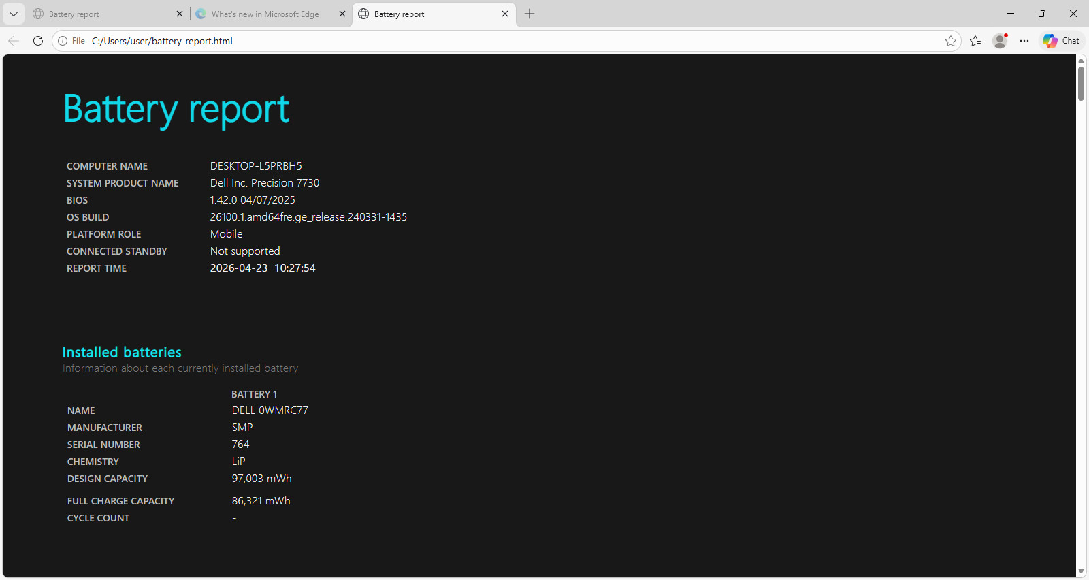
Task: Click the MANUFACTURER label
Action: click(x=105, y=428)
